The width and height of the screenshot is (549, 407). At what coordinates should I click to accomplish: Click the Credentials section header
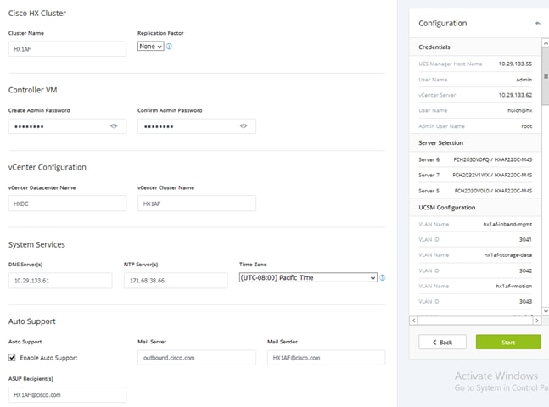click(x=475, y=47)
